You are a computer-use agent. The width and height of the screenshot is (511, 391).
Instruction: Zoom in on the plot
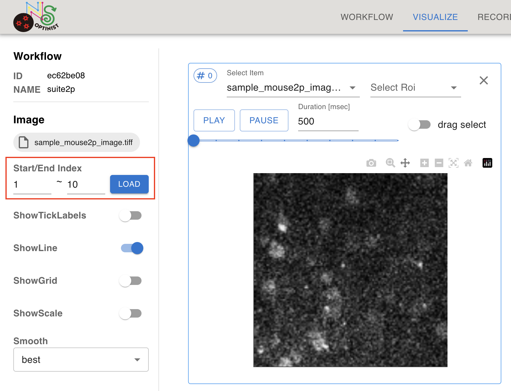point(425,163)
